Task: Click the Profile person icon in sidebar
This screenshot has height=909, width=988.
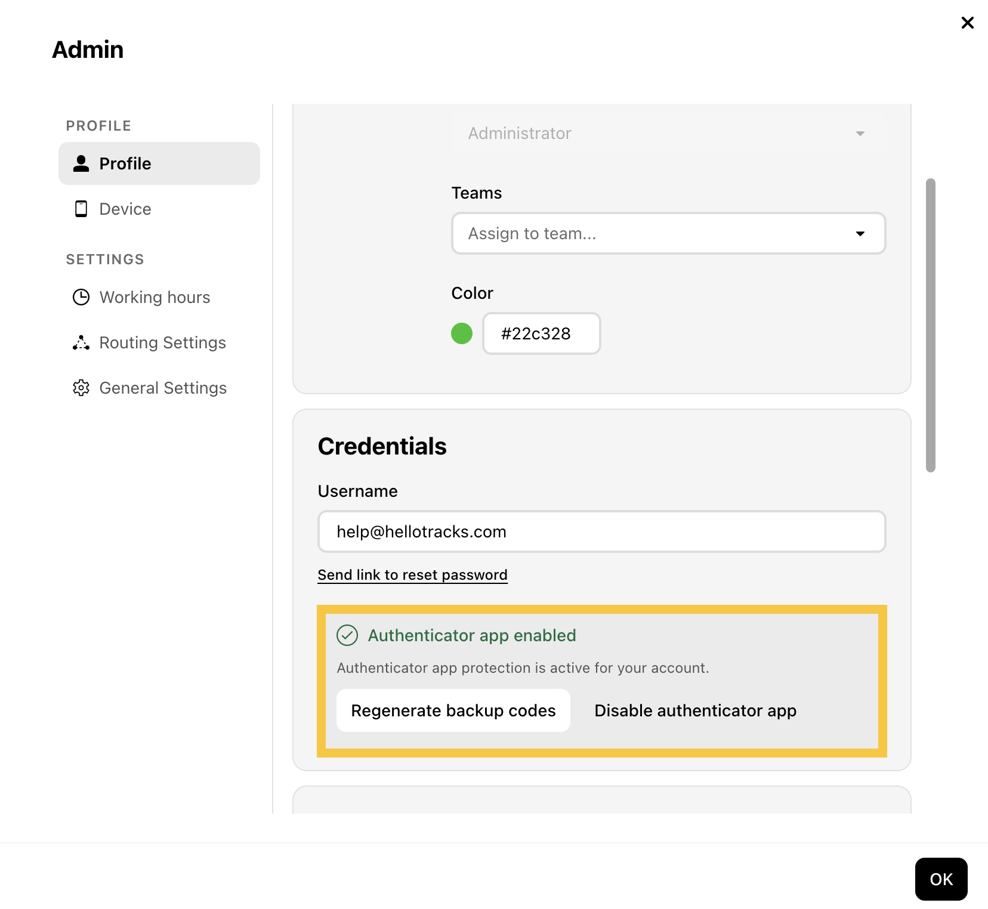Action: click(x=81, y=163)
